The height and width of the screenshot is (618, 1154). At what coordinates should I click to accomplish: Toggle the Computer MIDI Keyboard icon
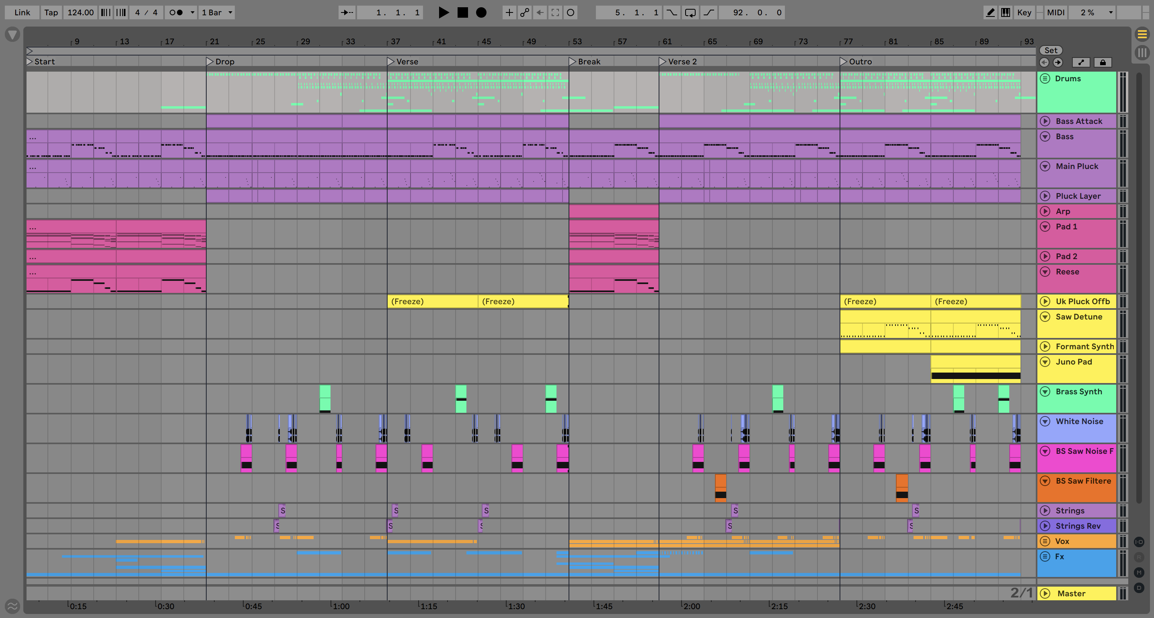(1006, 12)
